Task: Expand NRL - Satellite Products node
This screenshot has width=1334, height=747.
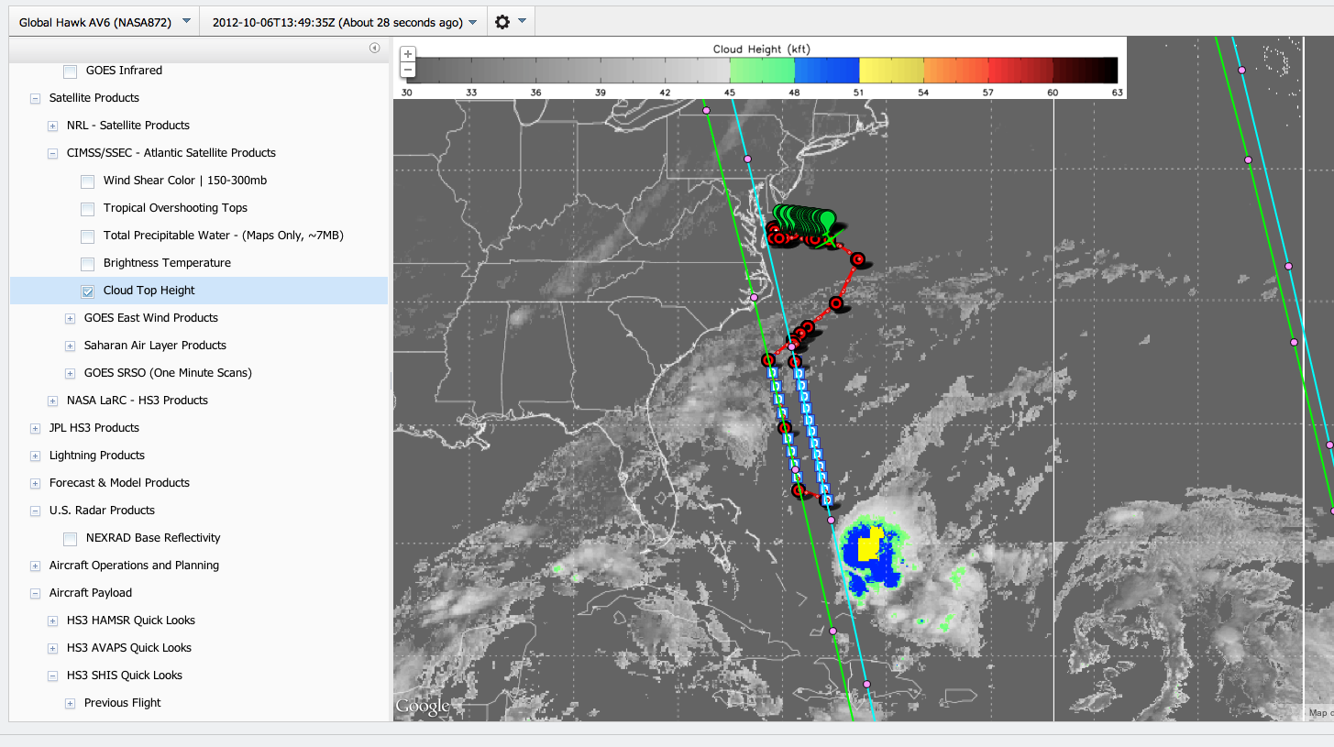Action: pyautogui.click(x=53, y=126)
